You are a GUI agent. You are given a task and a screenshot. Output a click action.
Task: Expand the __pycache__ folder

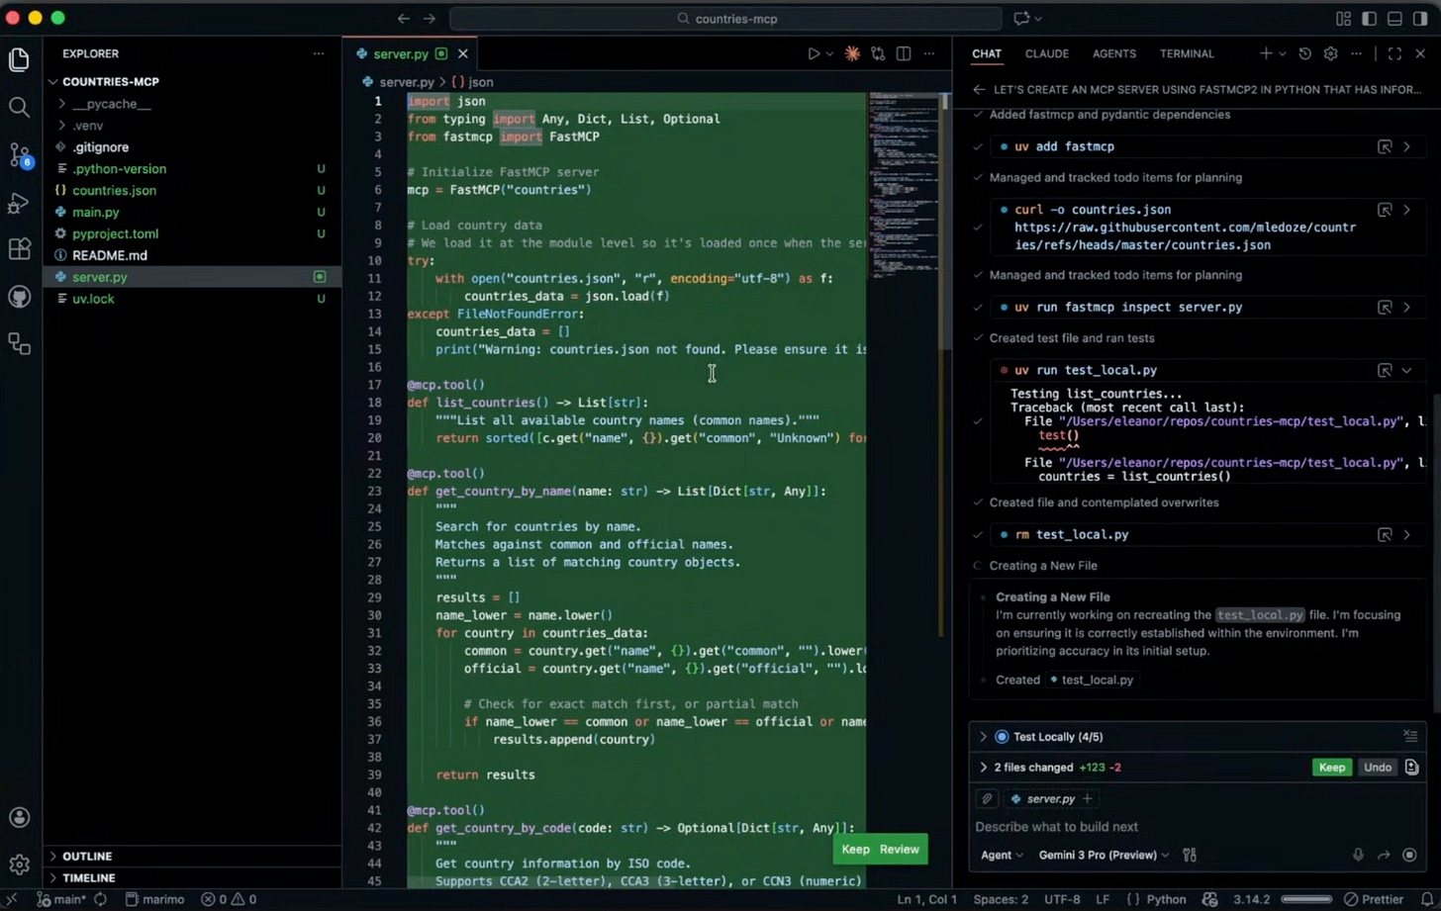coord(111,104)
